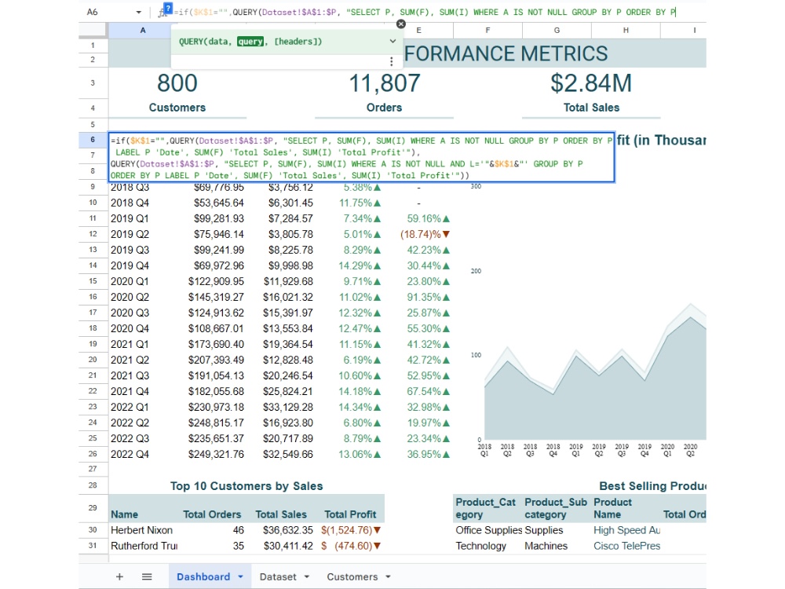Select column G header
The image size is (785, 589).
click(x=557, y=30)
